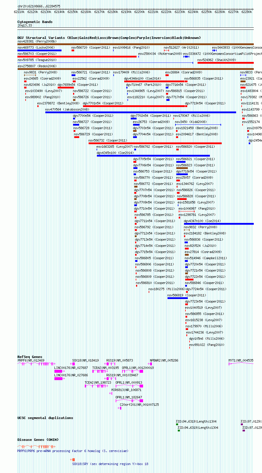
Task: Click the 62200k ruler tick label
Action: point(140,12)
